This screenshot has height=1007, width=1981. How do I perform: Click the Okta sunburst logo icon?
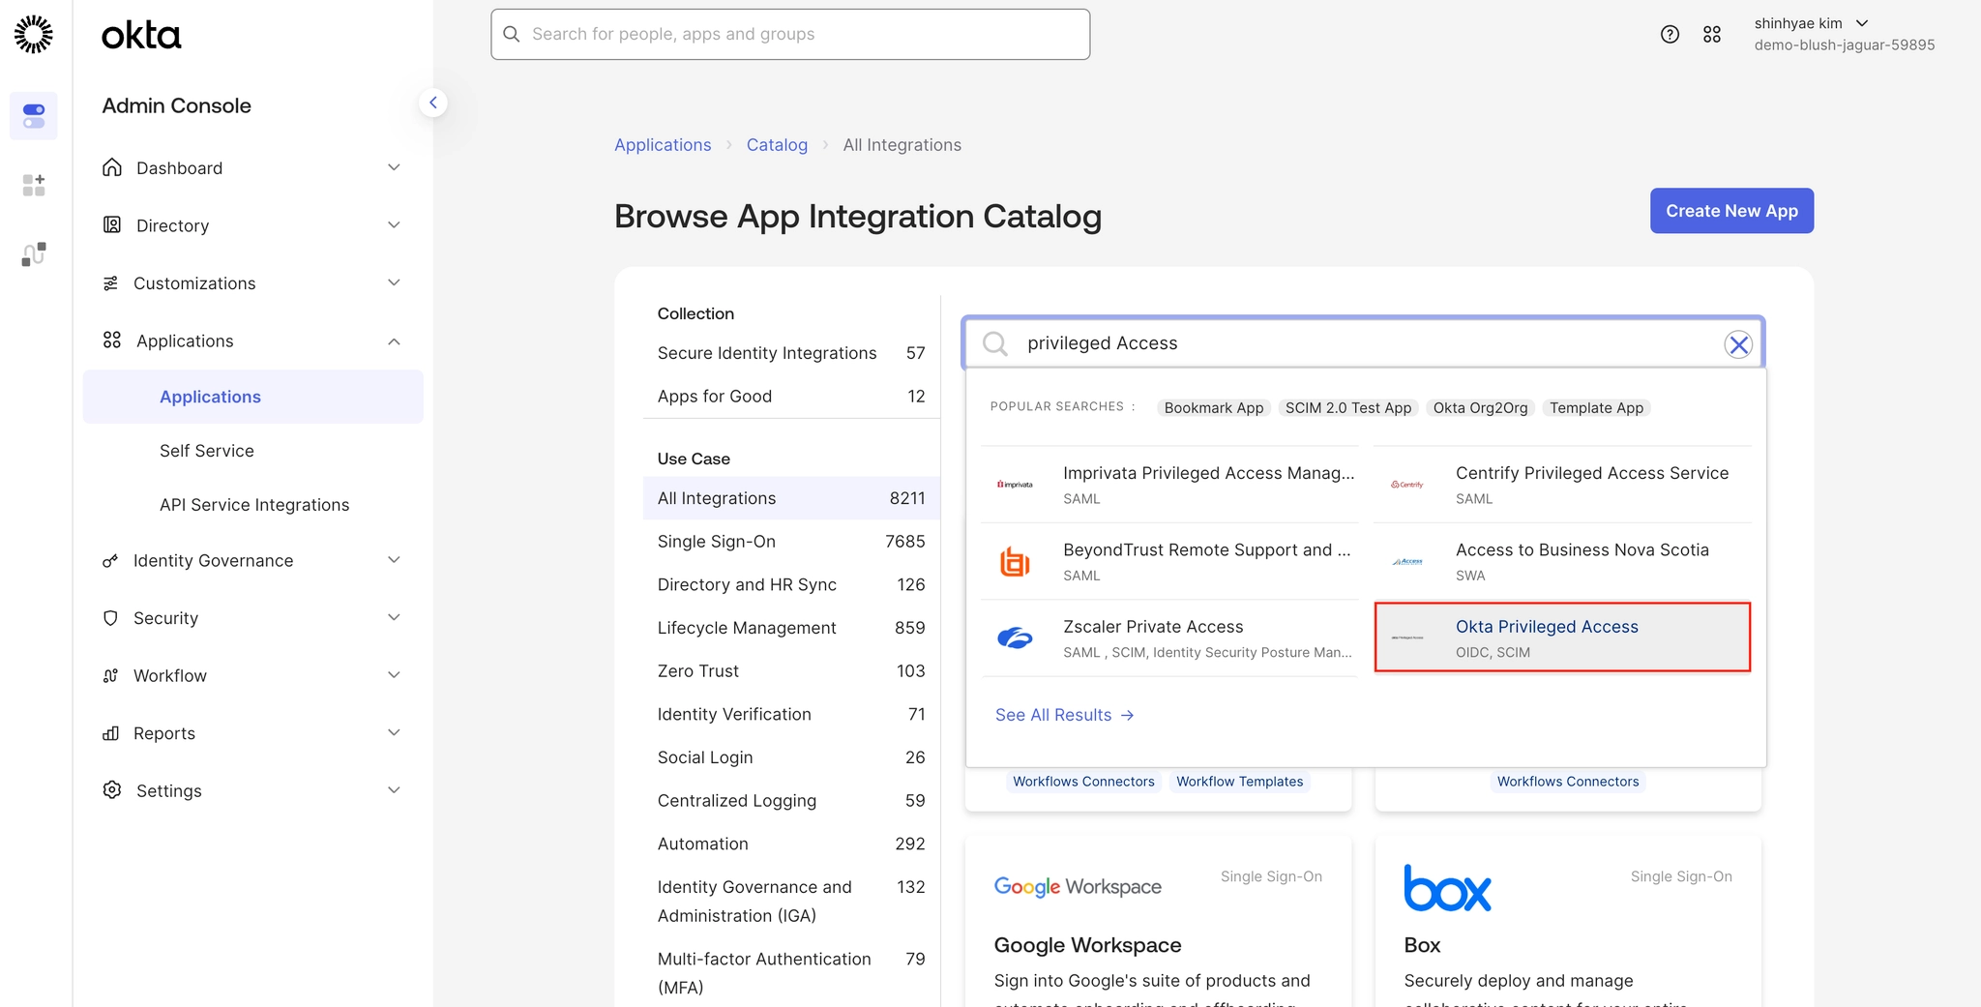[x=34, y=35]
